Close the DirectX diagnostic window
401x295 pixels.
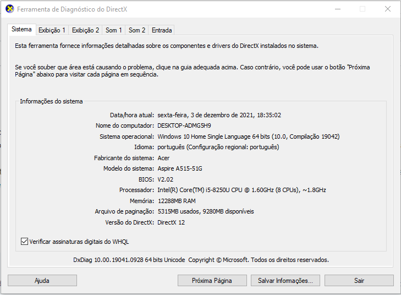[x=387, y=9]
